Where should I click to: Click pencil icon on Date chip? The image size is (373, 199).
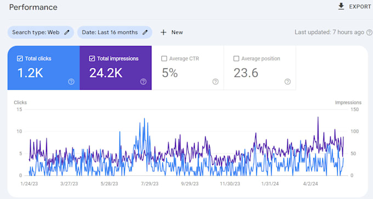[145, 32]
